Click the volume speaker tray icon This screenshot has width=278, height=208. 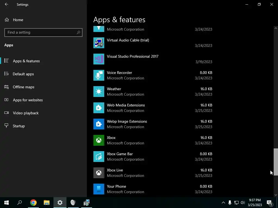click(x=243, y=203)
